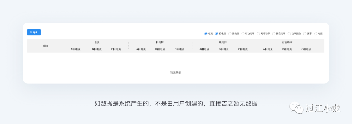The image size is (352, 124).
Task: Click A相电流 column under 线电压 group
Action: [204, 49]
